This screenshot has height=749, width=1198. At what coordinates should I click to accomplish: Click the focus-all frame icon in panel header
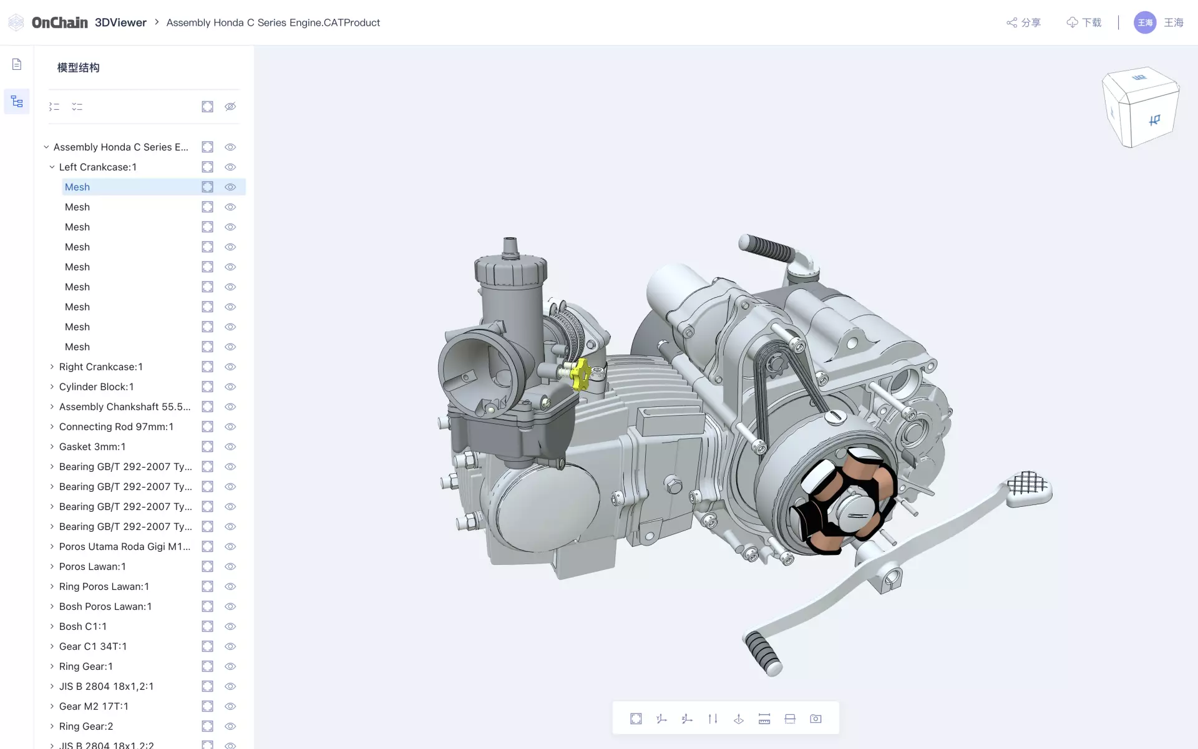click(207, 107)
